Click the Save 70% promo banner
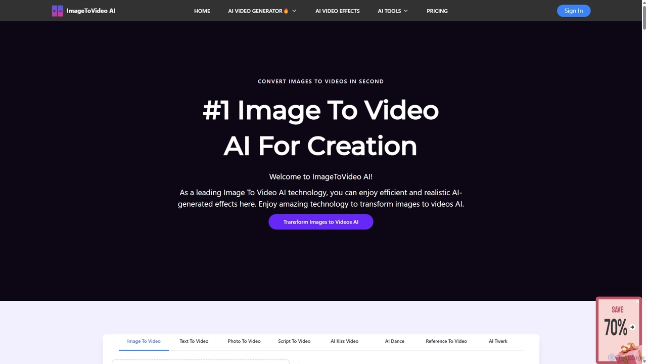The height and width of the screenshot is (364, 647). pos(619,330)
